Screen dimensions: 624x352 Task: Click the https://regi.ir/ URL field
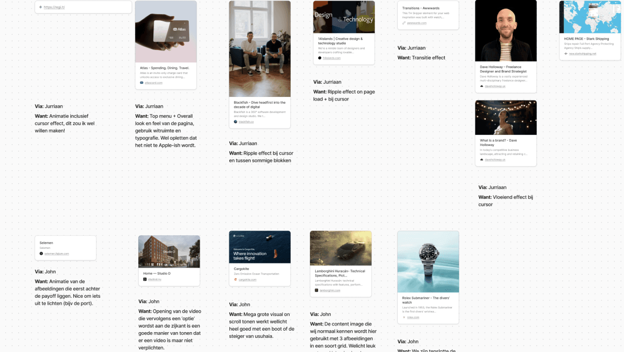click(x=83, y=7)
